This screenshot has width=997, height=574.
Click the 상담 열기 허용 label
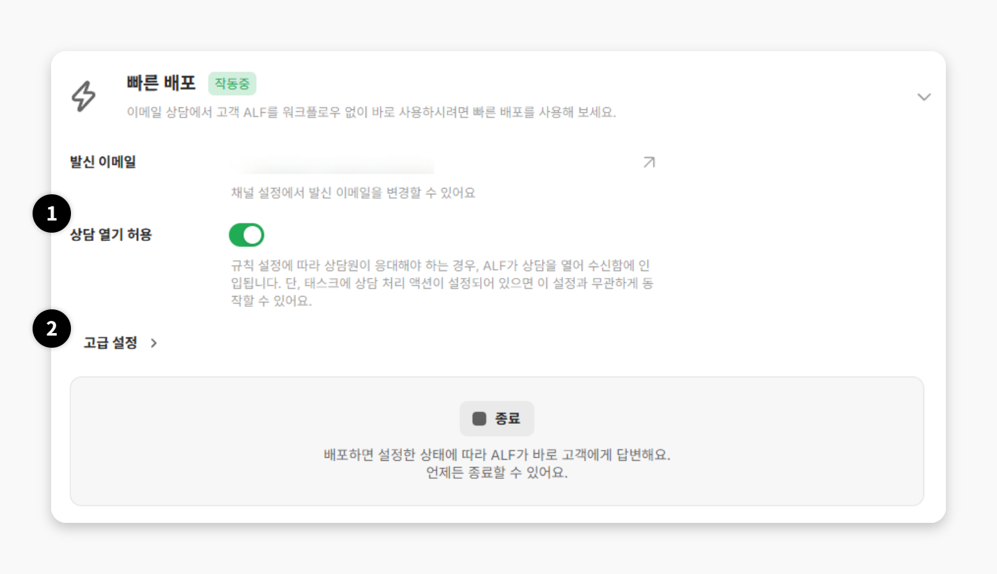[x=111, y=235]
